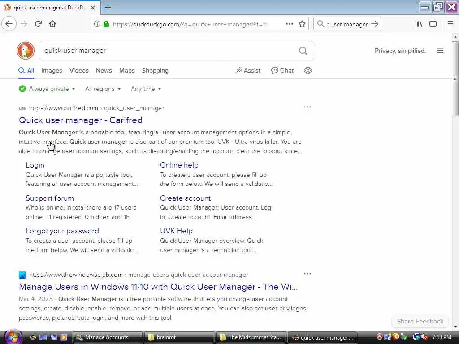Viewport: 459px width, 344px height.
Task: Open a new tab with plus icon
Action: click(108, 7)
